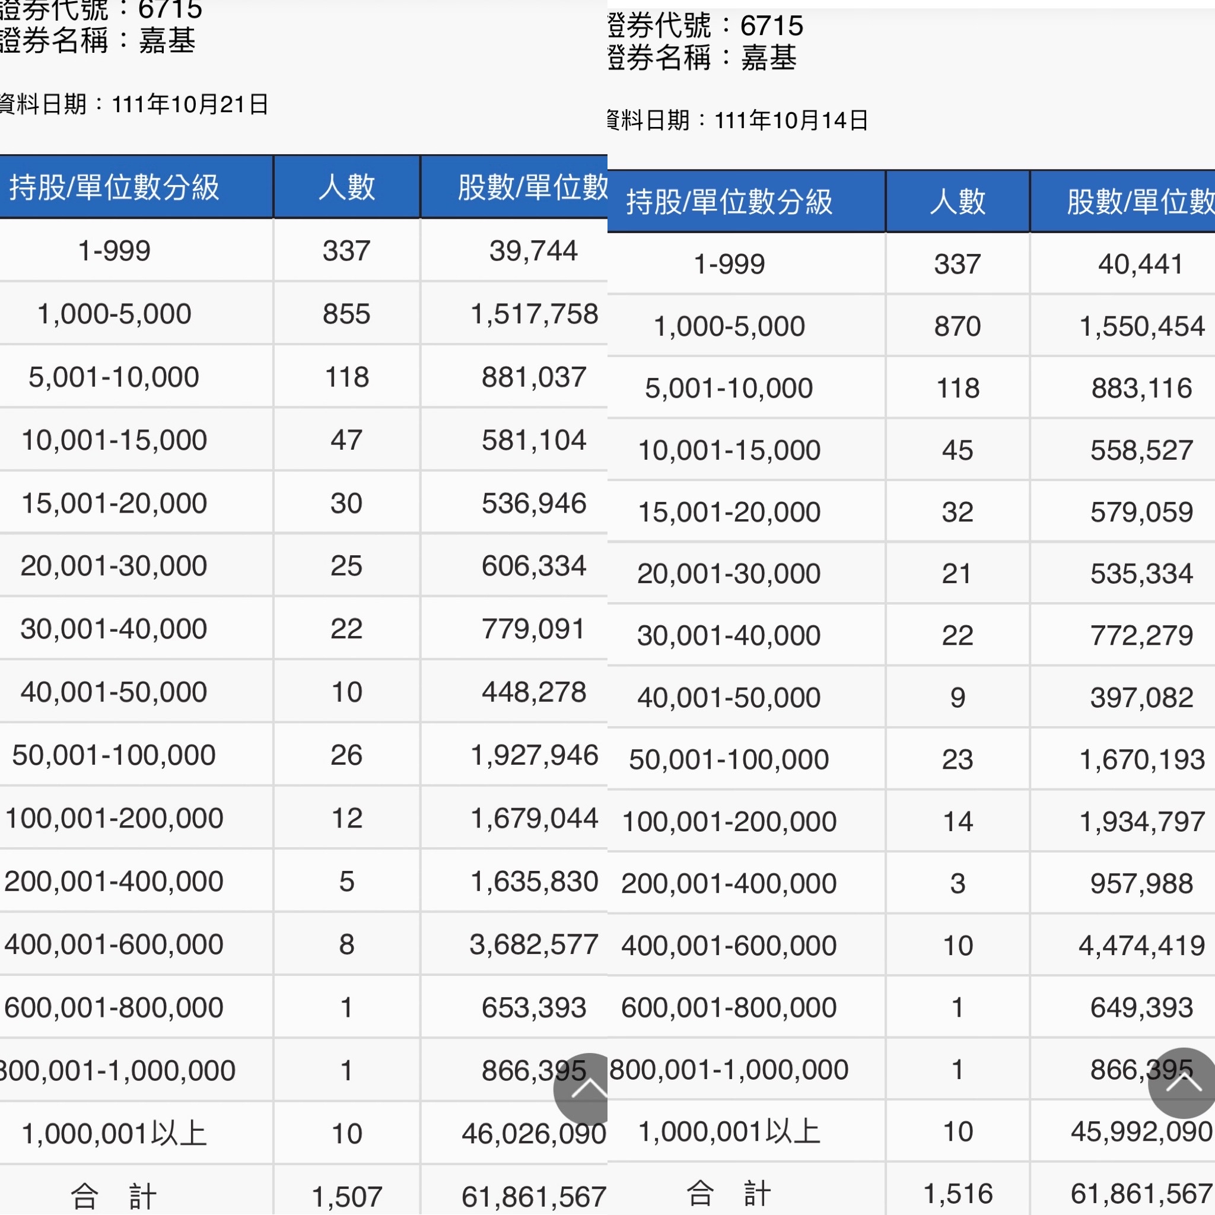Click the 3,682,577 shares cell
Viewport: 1215px width, 1215px height.
click(x=533, y=944)
